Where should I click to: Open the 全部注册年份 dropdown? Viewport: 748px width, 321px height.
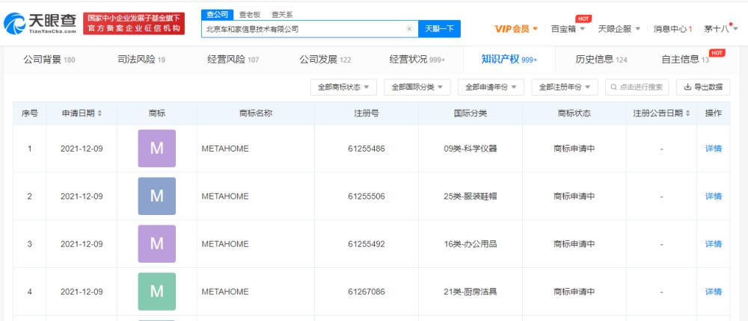565,87
